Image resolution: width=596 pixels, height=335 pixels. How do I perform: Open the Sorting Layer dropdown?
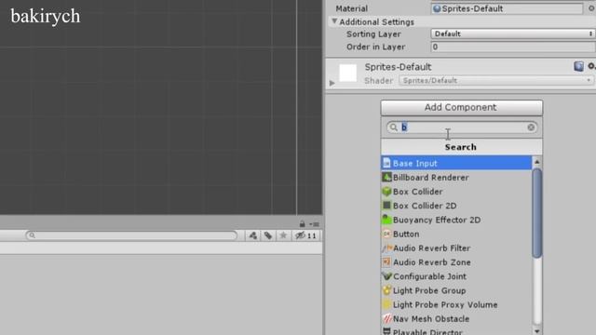coord(513,33)
